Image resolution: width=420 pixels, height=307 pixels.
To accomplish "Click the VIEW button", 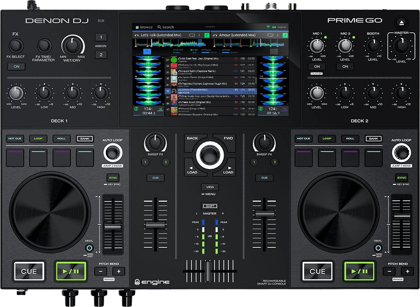I will [x=210, y=187].
